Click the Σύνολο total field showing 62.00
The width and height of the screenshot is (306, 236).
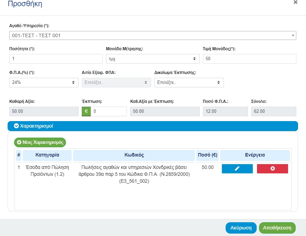coord(273,111)
